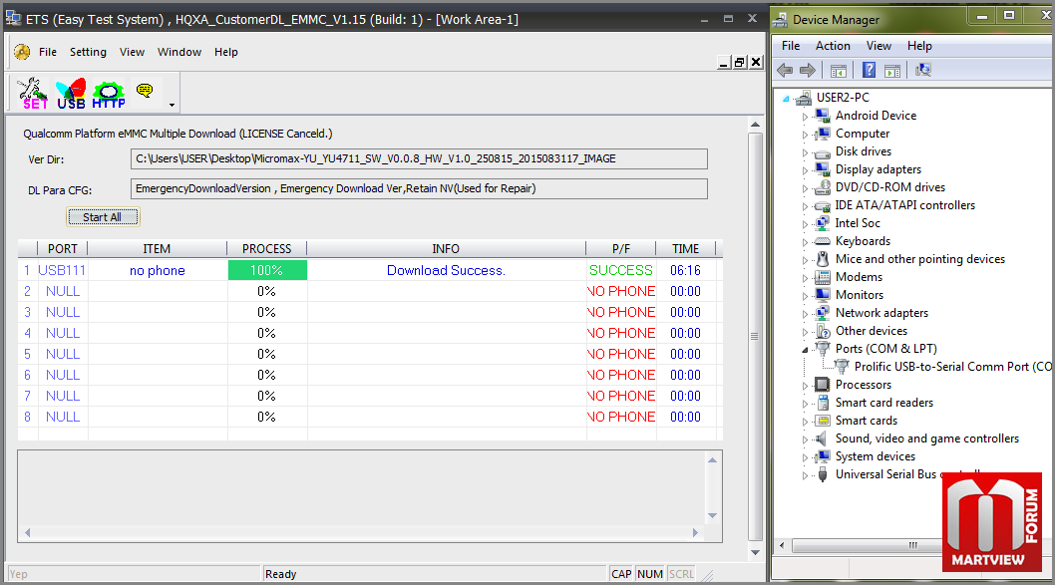Click the speech bubble toolbar icon
Image resolution: width=1055 pixels, height=585 pixels.
144,90
